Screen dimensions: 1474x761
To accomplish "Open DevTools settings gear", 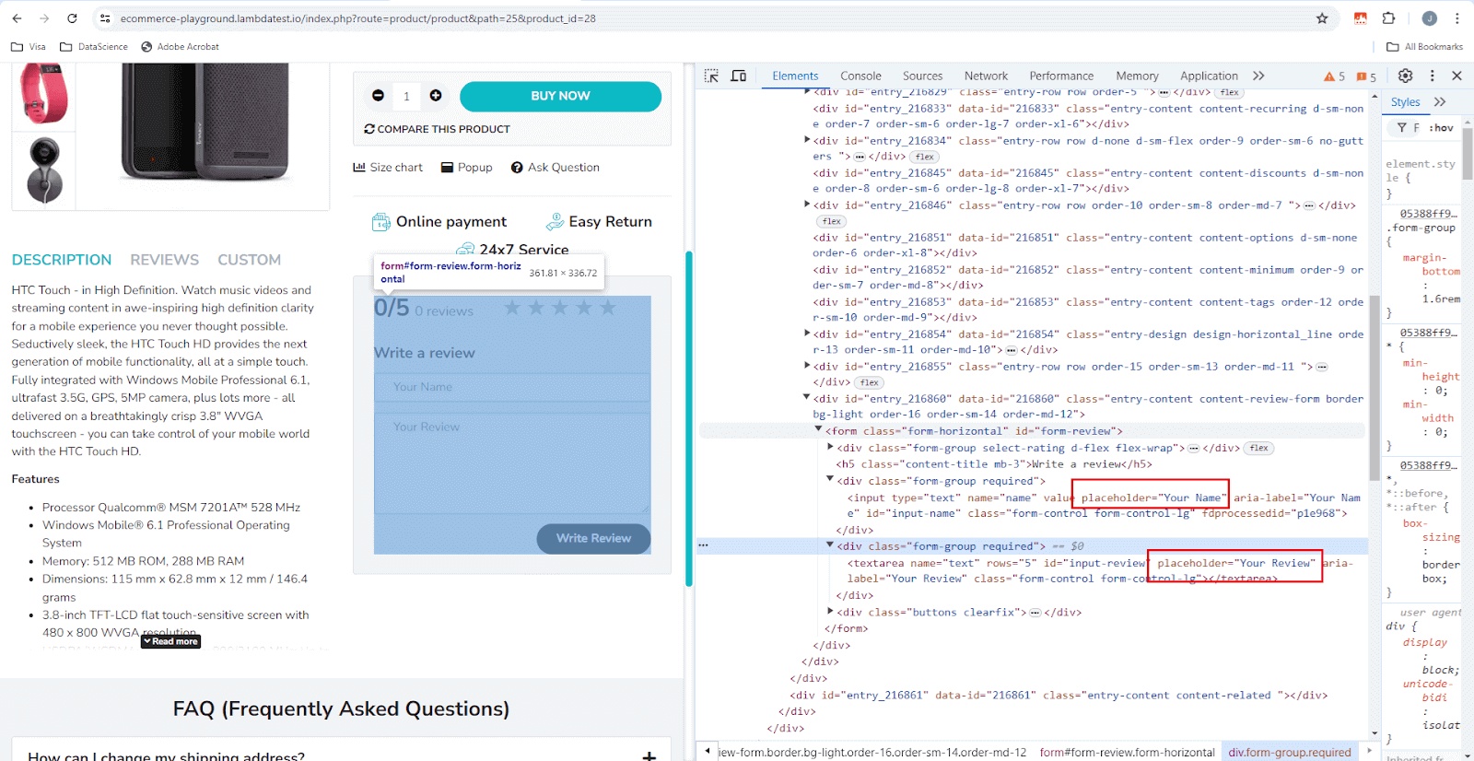I will [x=1405, y=76].
